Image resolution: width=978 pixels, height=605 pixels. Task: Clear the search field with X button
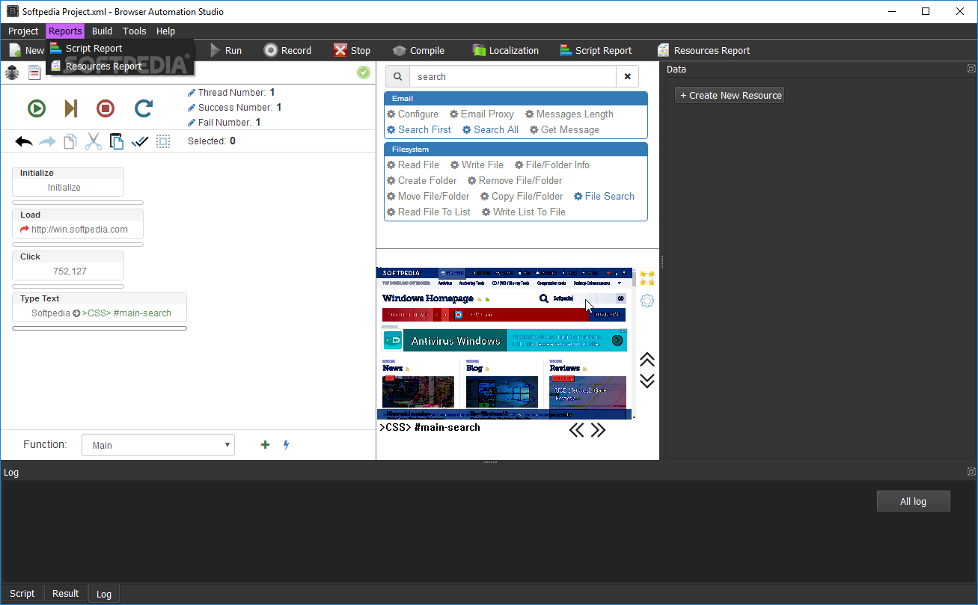(627, 76)
